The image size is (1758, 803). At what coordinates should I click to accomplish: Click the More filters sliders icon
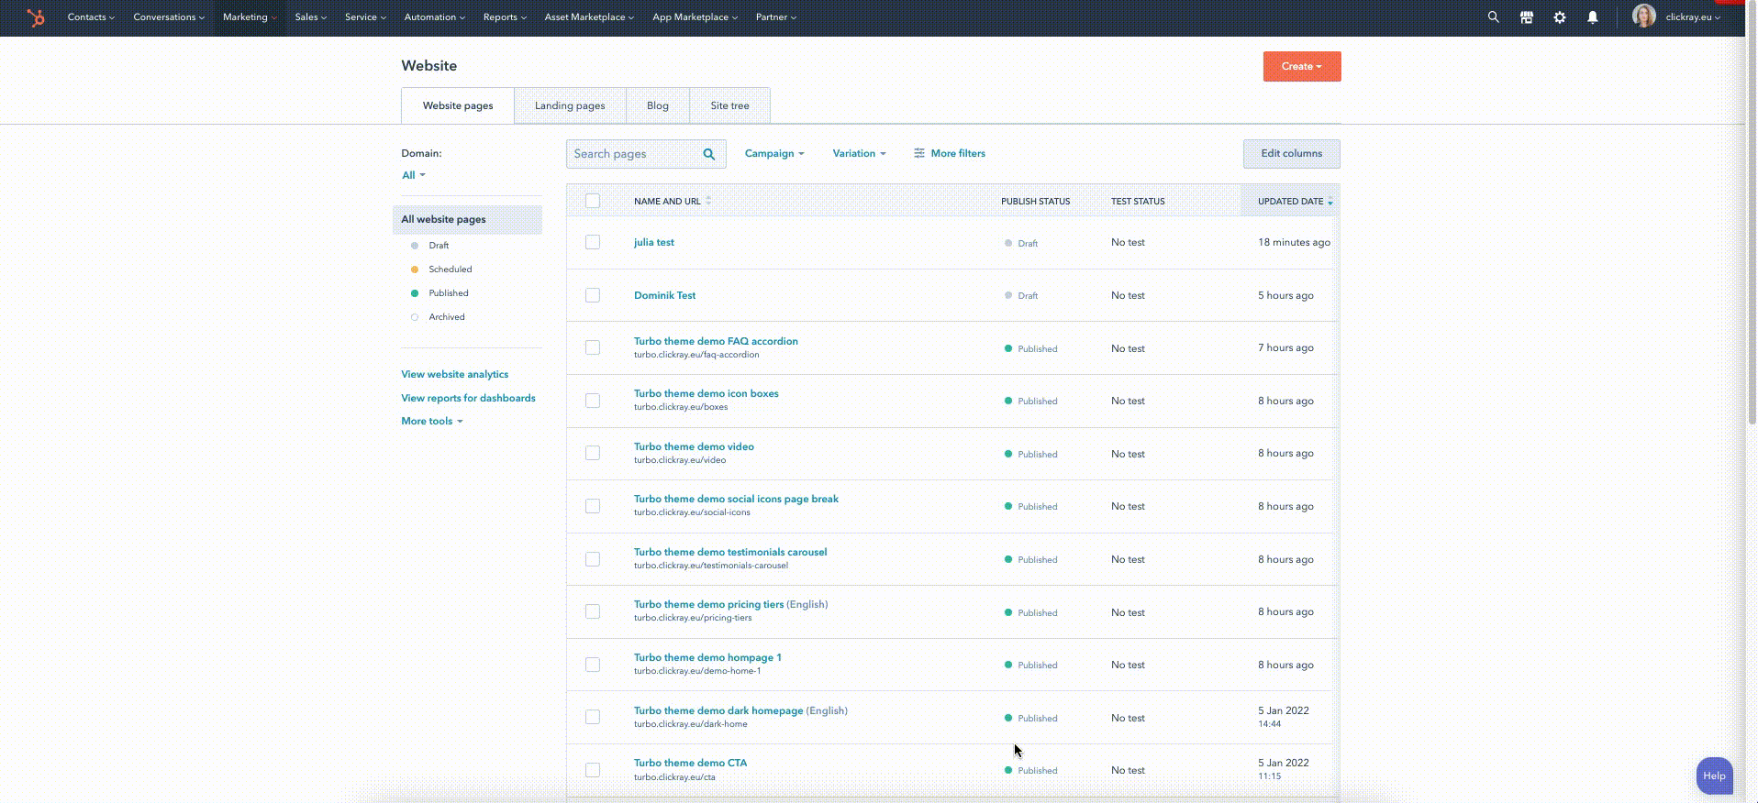click(x=919, y=153)
